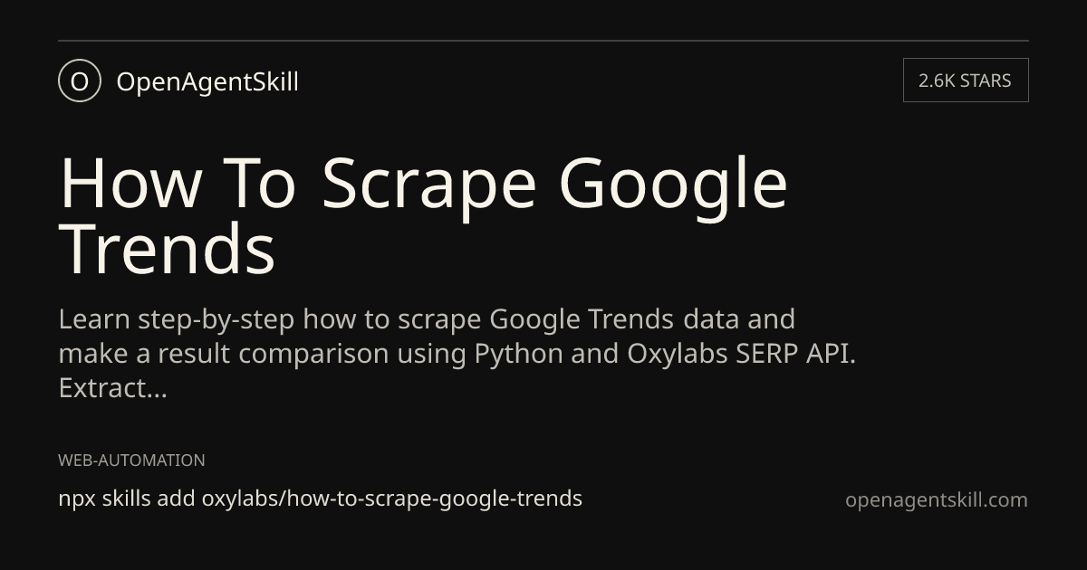Select the word "How" in the headline

point(130,183)
